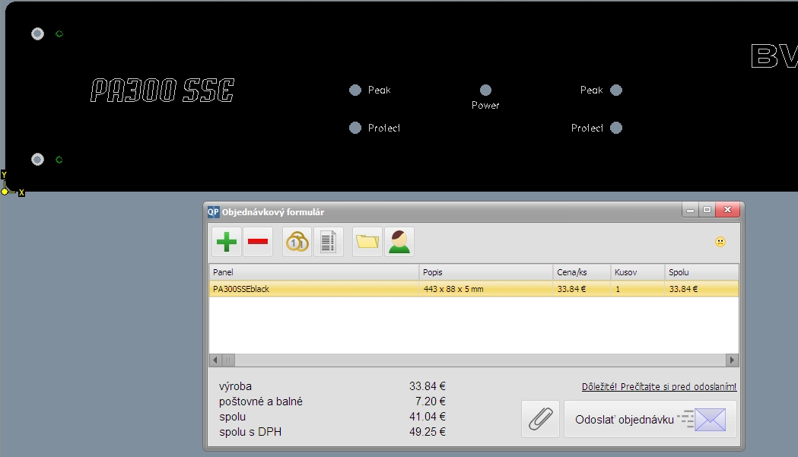Open the yellow folder icon
Viewport: 798px width, 457px height.
click(x=367, y=242)
